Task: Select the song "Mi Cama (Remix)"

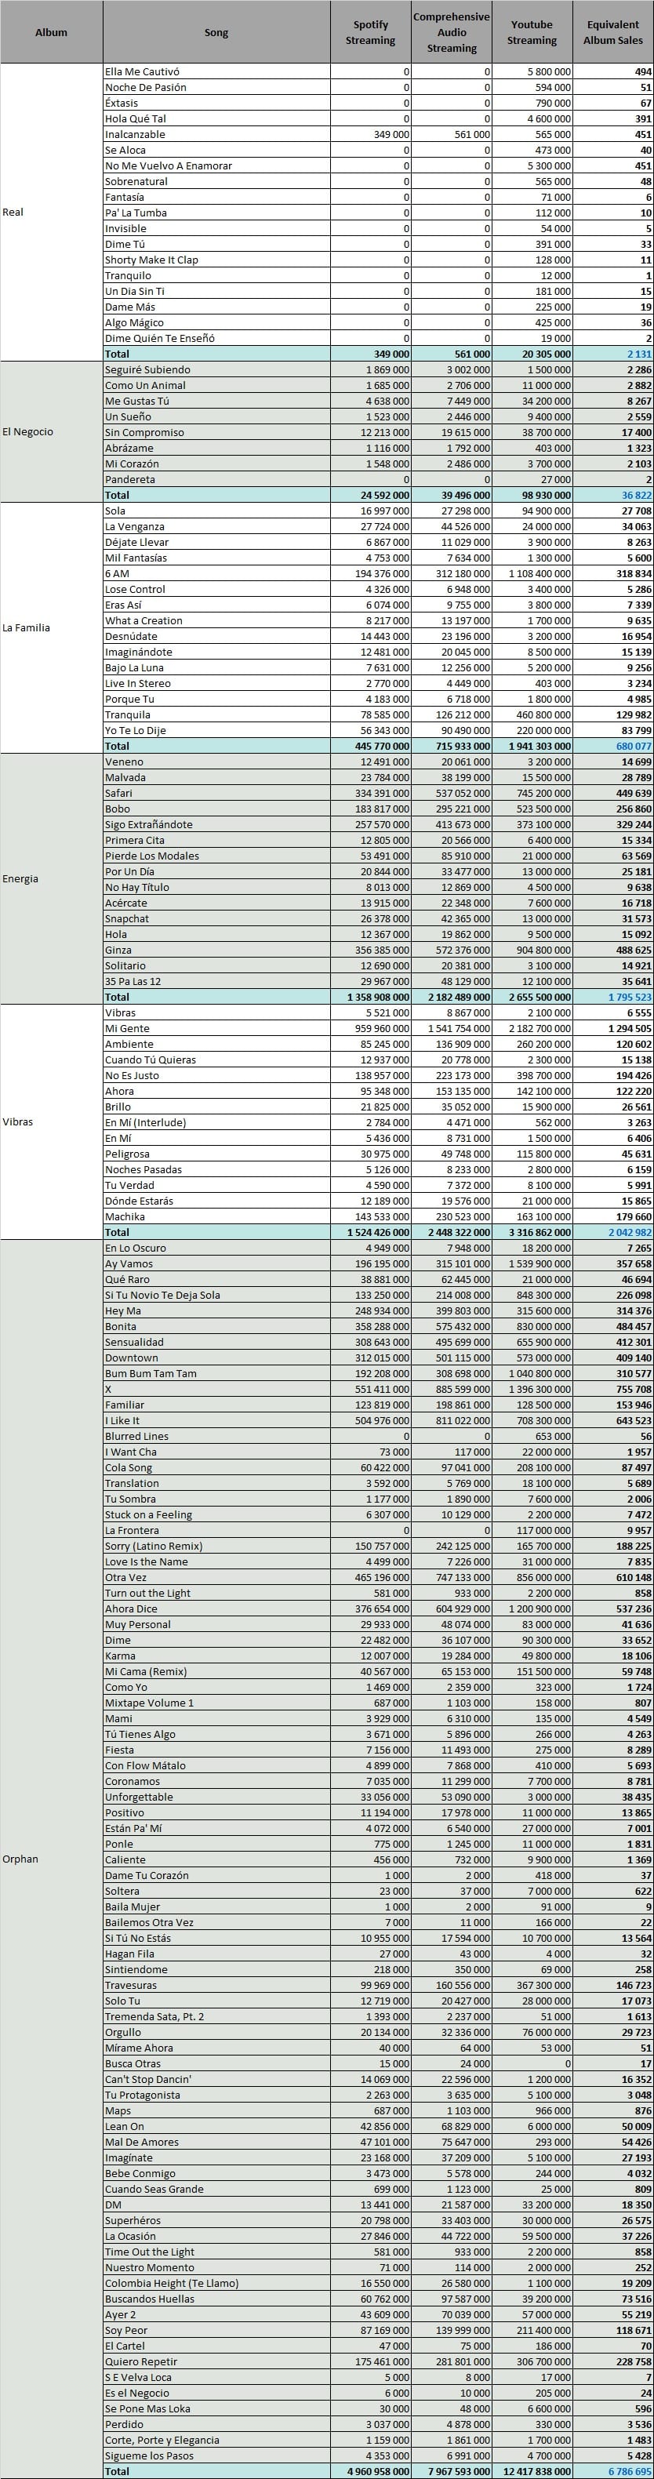Action: pyautogui.click(x=146, y=1671)
